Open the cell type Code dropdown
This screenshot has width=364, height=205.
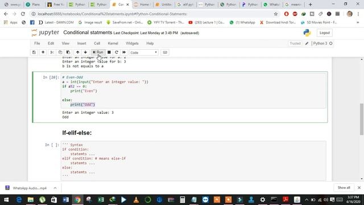[x=144, y=52]
